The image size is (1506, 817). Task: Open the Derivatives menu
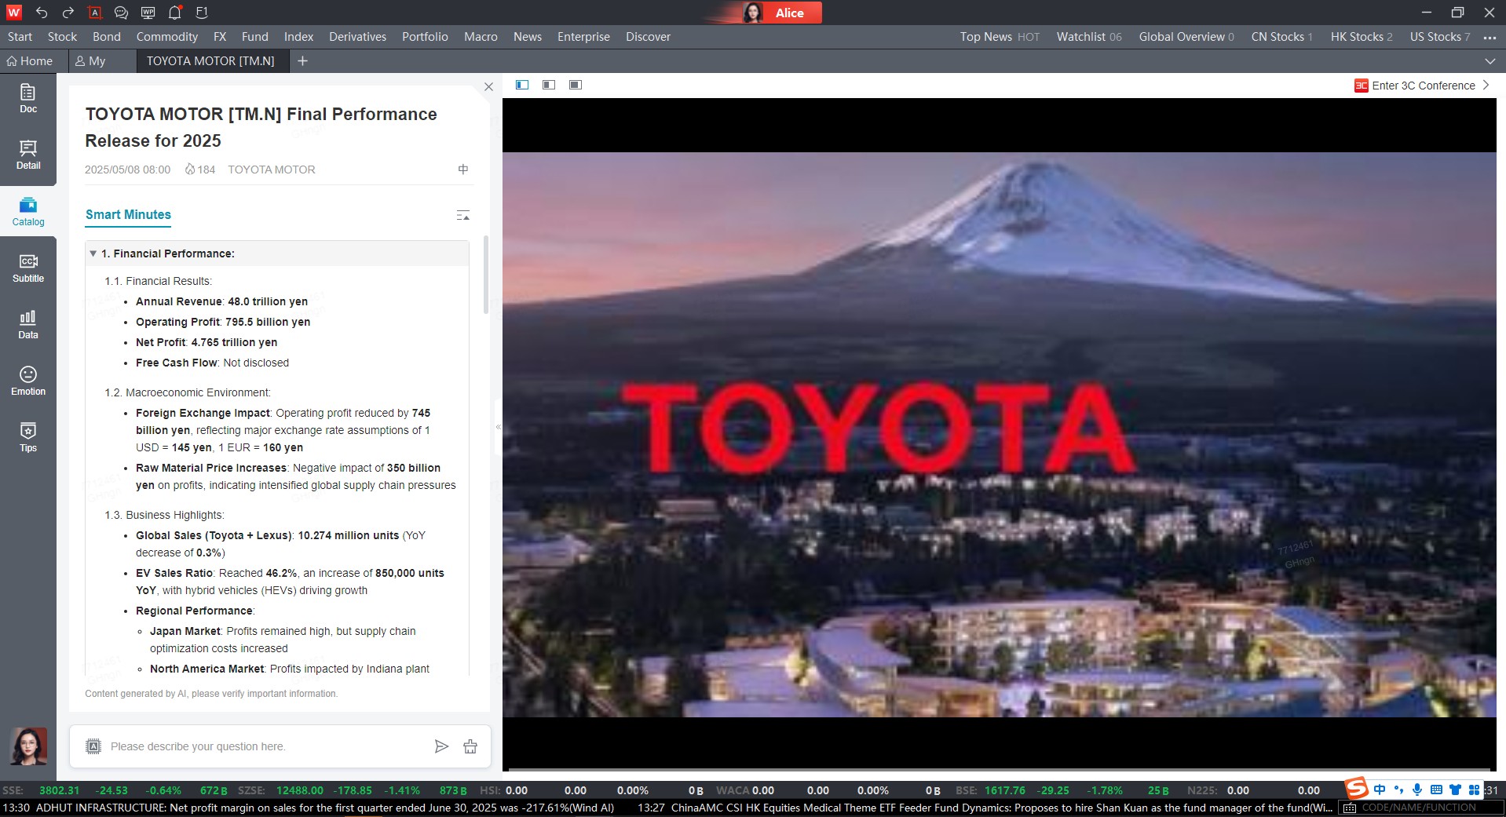pos(357,37)
